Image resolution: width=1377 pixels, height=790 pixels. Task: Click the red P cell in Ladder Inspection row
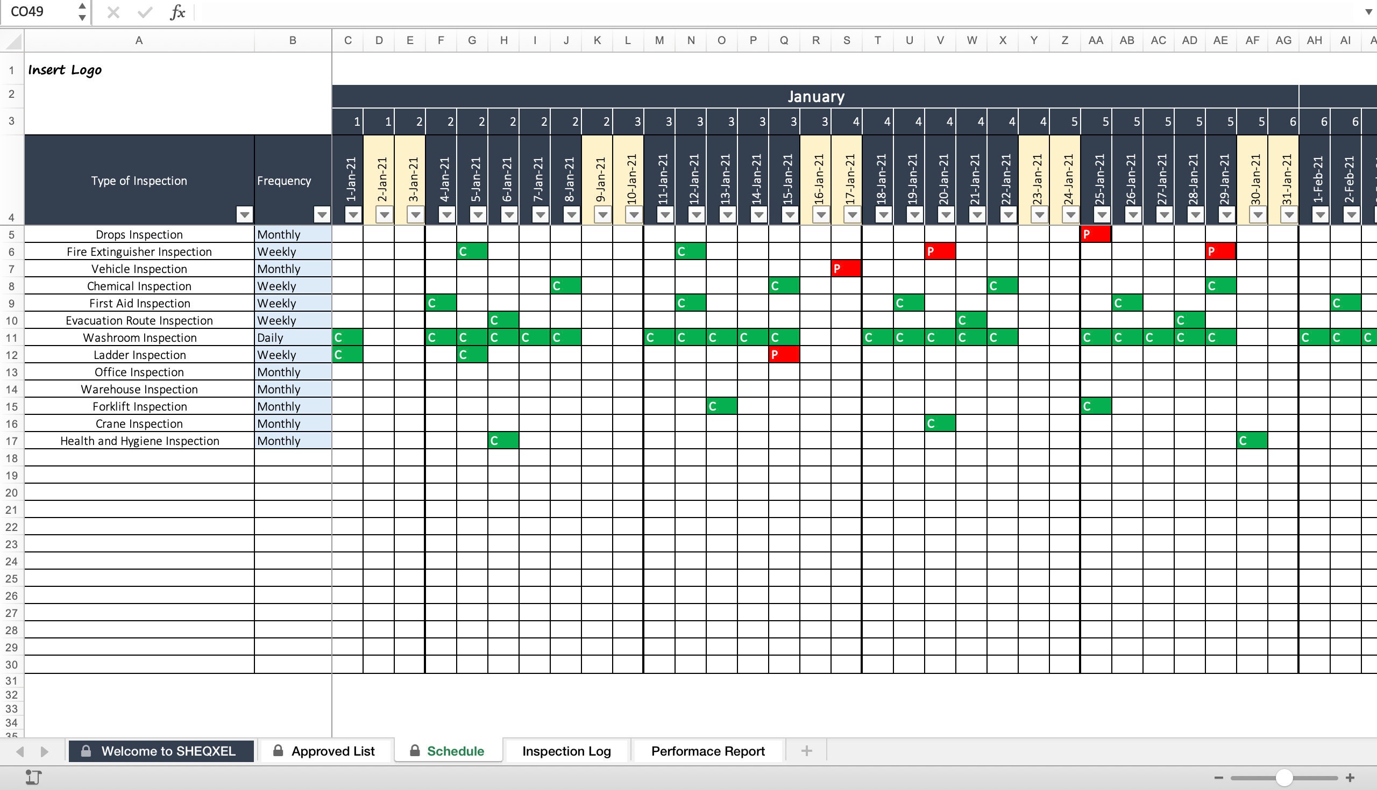click(x=784, y=355)
